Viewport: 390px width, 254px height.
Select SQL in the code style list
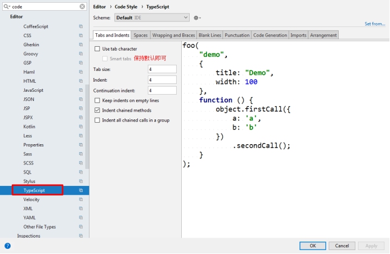28,172
